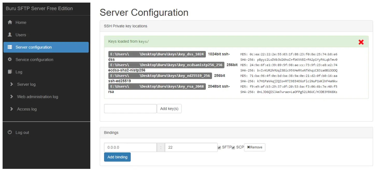Screen dimensions: 378x173
Task: Click the Add binding button
Action: coord(117,157)
